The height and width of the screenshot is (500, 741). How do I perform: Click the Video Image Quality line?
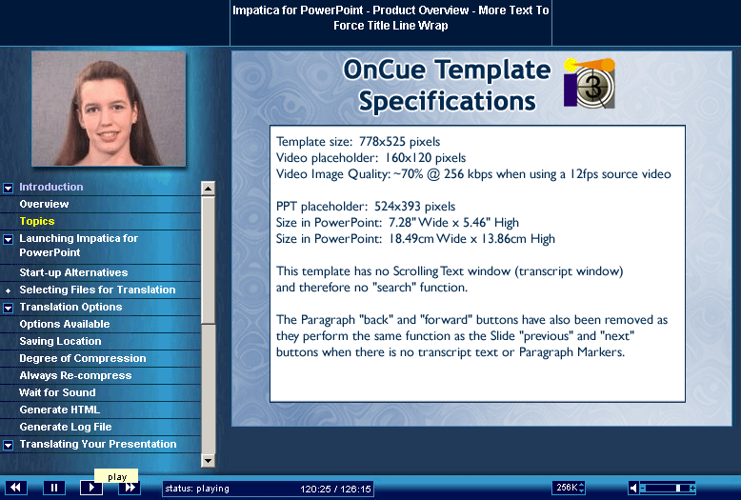(473, 174)
